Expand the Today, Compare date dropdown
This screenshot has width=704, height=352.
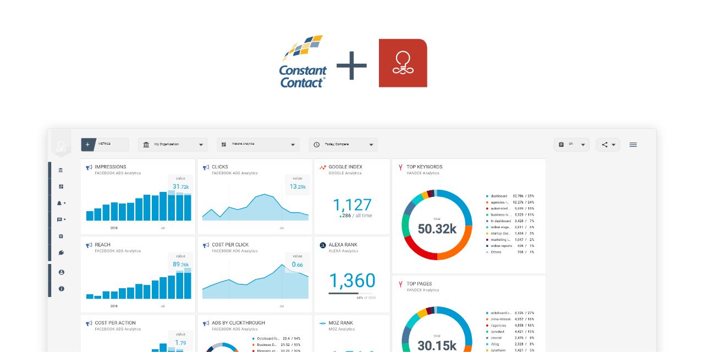pos(343,145)
